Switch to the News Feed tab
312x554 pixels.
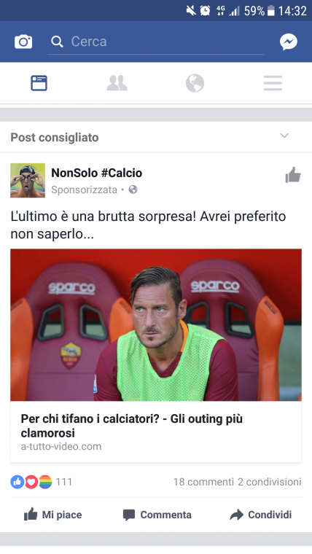point(39,83)
